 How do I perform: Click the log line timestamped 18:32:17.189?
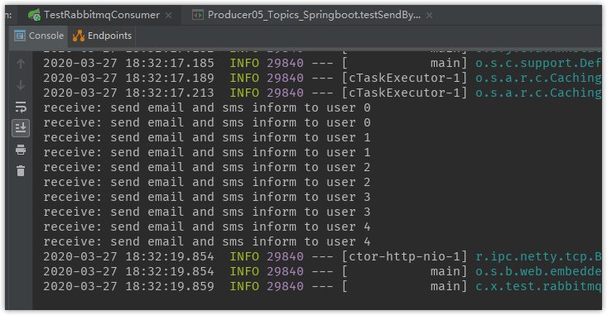tap(321, 78)
